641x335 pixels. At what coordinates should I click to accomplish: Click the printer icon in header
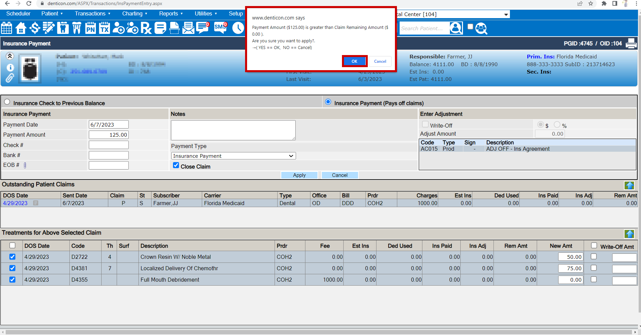tap(631, 43)
